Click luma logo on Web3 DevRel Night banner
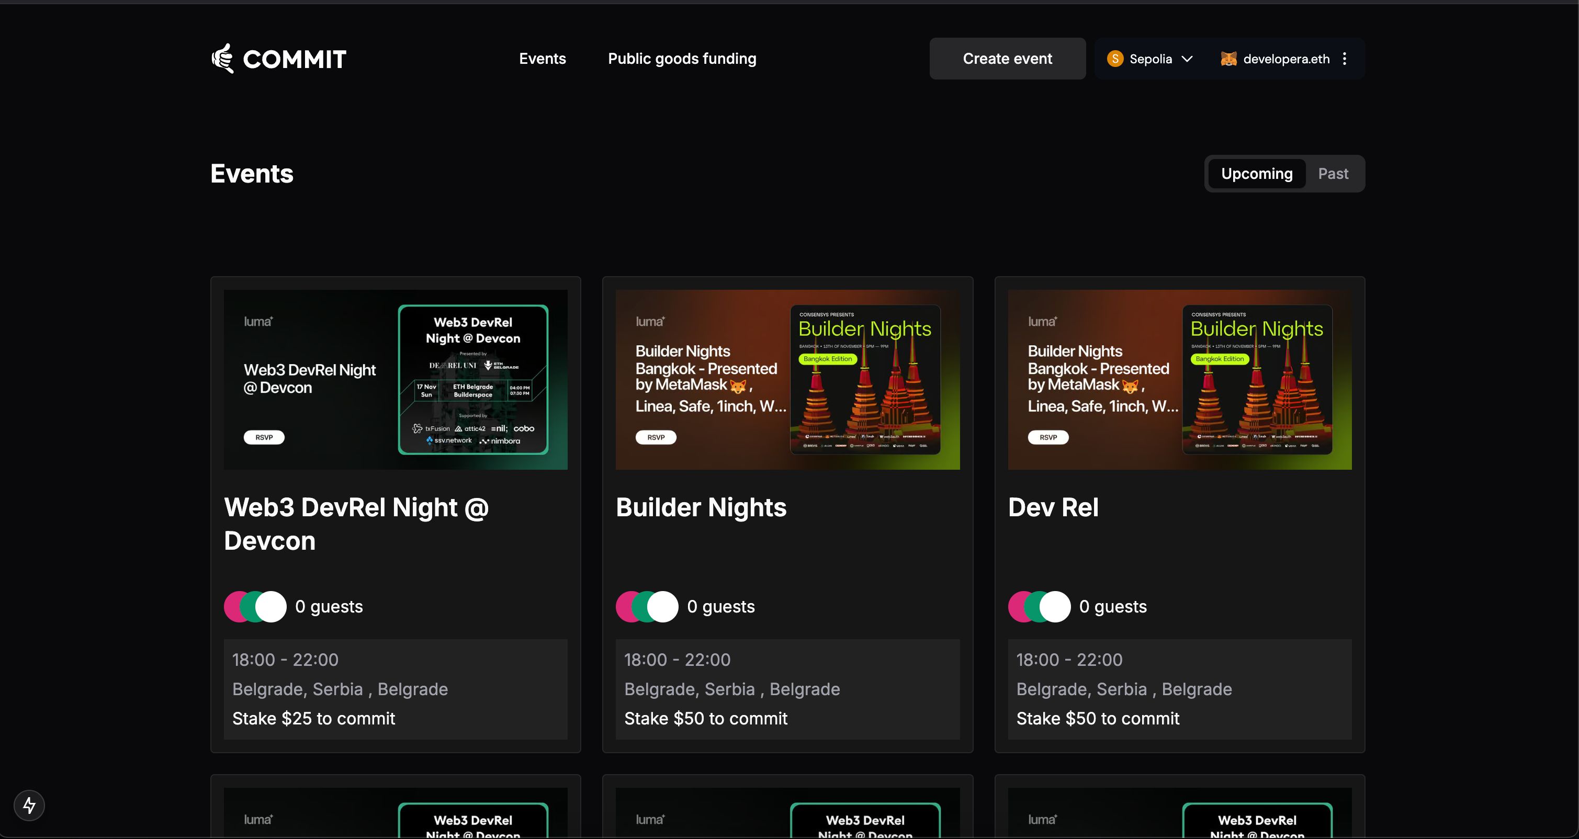This screenshot has height=839, width=1579. point(258,321)
